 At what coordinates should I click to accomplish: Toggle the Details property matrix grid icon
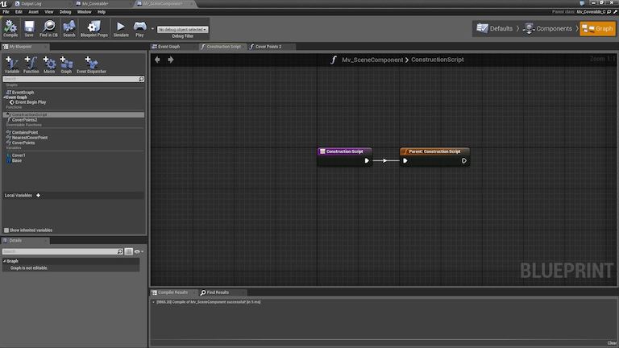(129, 251)
